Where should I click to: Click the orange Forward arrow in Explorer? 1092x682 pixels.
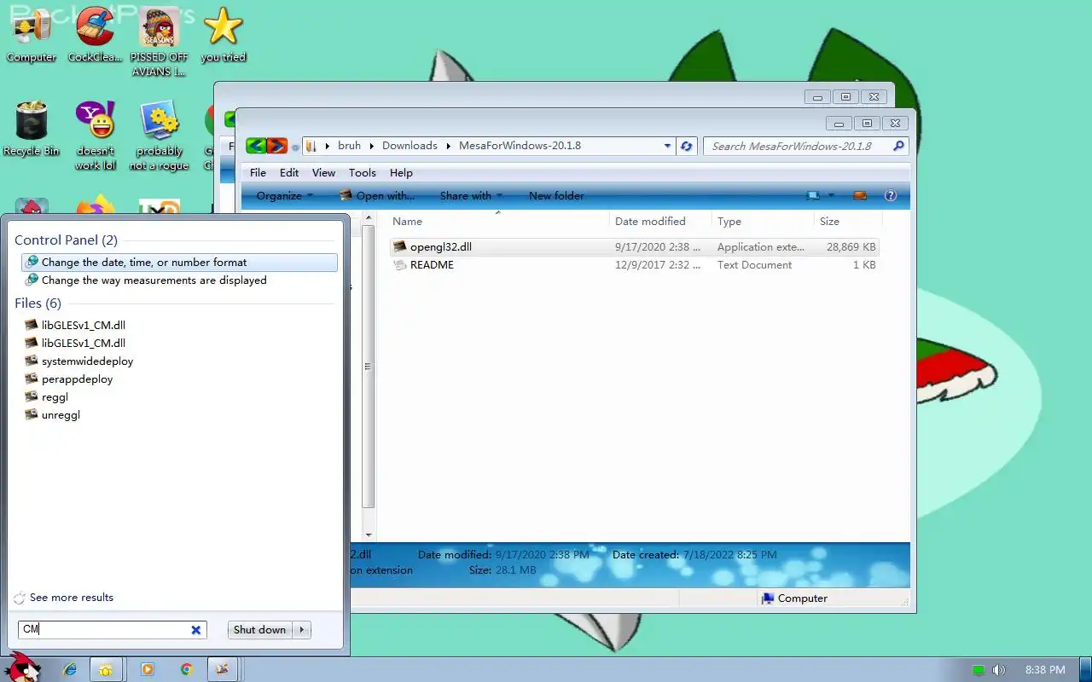(277, 146)
